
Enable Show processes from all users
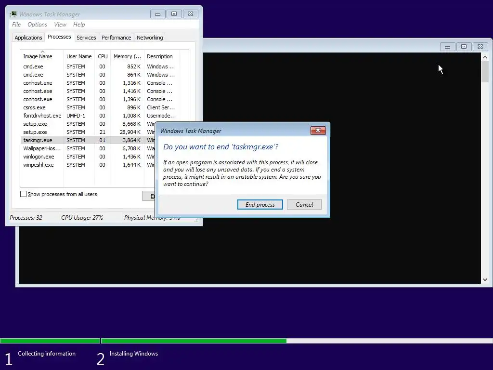tap(23, 194)
